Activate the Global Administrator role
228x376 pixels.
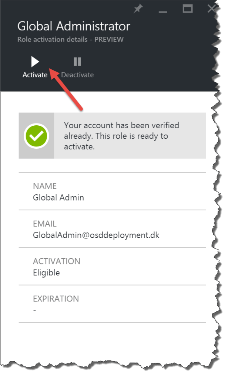(x=35, y=66)
